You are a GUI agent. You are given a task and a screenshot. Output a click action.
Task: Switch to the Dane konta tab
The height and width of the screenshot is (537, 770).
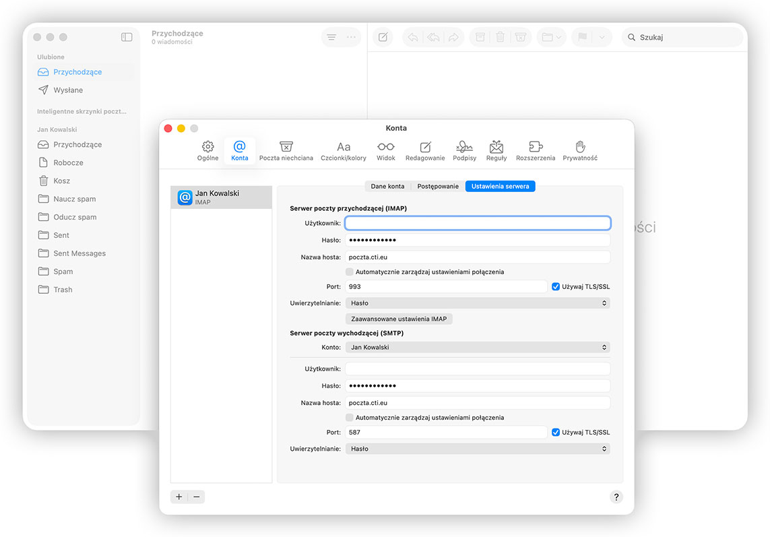(387, 186)
